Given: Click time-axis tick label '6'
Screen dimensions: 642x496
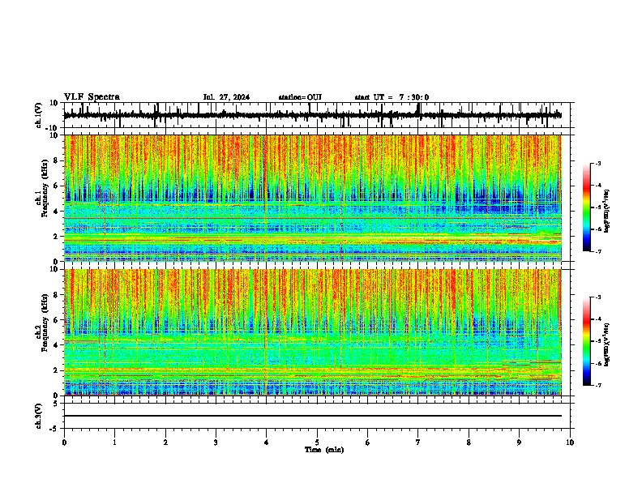Looking at the screenshot, I should (x=368, y=443).
